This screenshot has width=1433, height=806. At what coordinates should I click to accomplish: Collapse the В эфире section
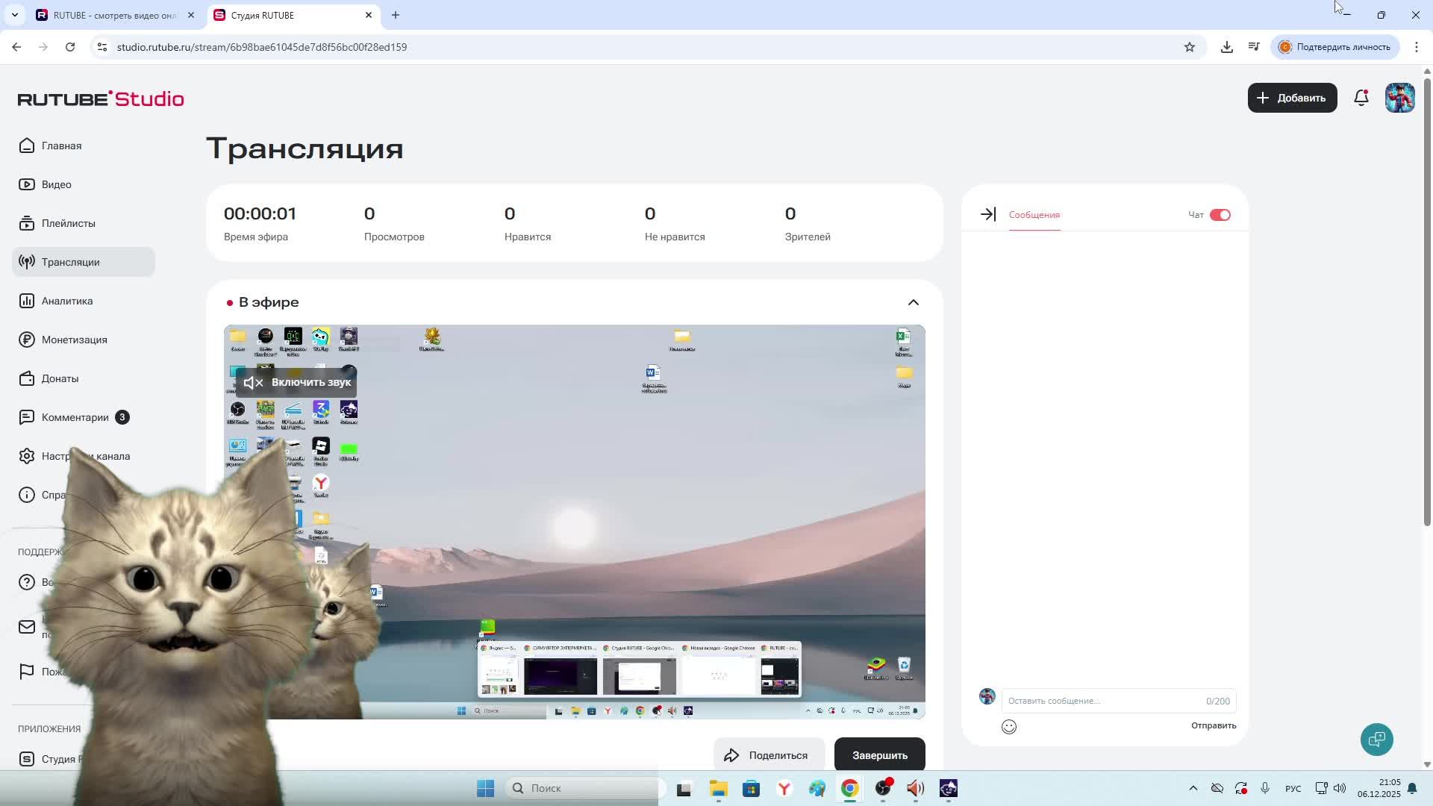[x=913, y=302]
